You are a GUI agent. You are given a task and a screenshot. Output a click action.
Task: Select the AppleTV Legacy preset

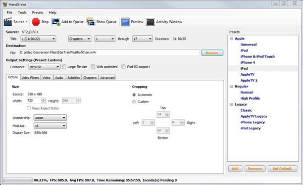pyautogui.click(x=254, y=116)
